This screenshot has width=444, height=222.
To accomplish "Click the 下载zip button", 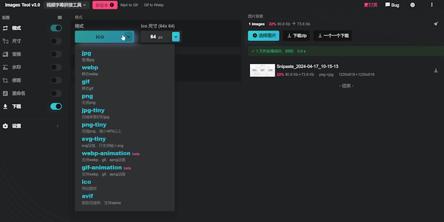I will [296, 36].
